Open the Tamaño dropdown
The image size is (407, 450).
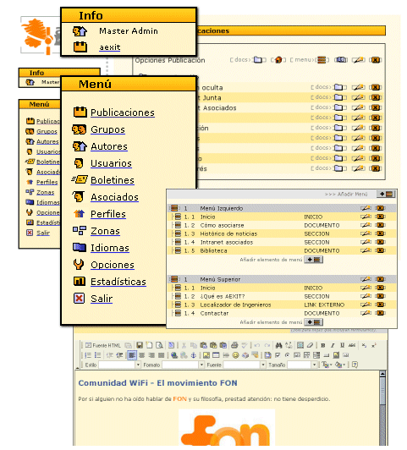coord(302,365)
